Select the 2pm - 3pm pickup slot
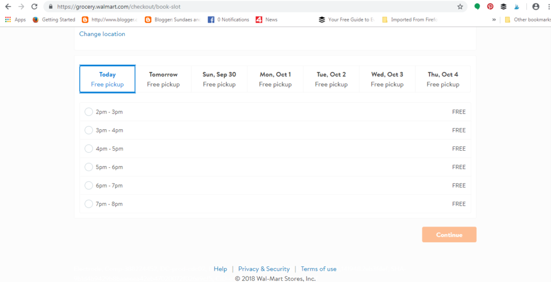The image size is (551, 282). (89, 112)
